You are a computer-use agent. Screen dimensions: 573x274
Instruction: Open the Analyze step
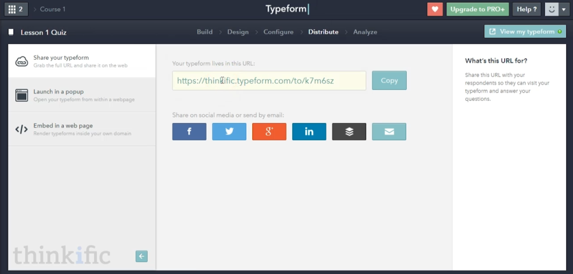(x=365, y=32)
